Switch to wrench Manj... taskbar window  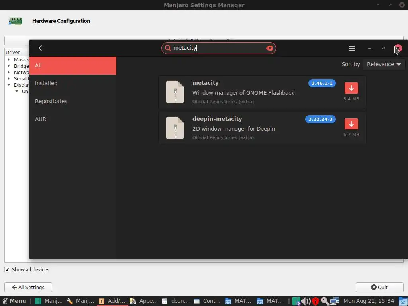[80, 301]
